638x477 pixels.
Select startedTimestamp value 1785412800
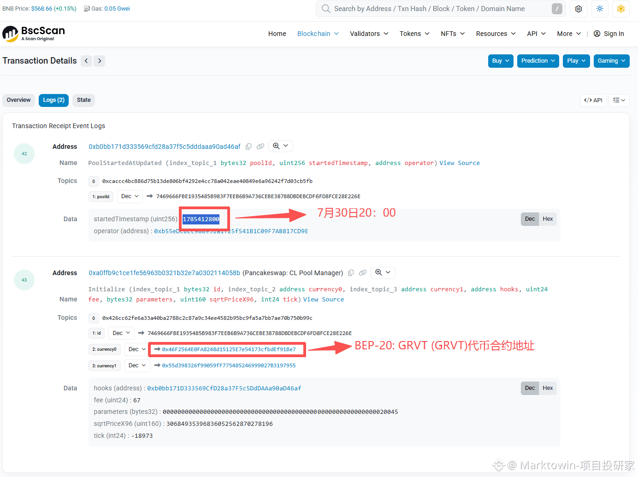tap(201, 219)
